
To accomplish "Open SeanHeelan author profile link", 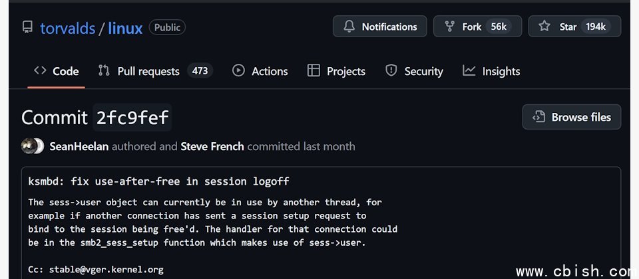I will (x=79, y=146).
